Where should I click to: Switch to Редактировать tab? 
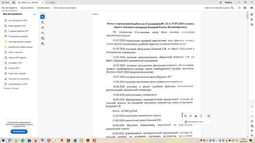pyautogui.click(x=27, y=8)
